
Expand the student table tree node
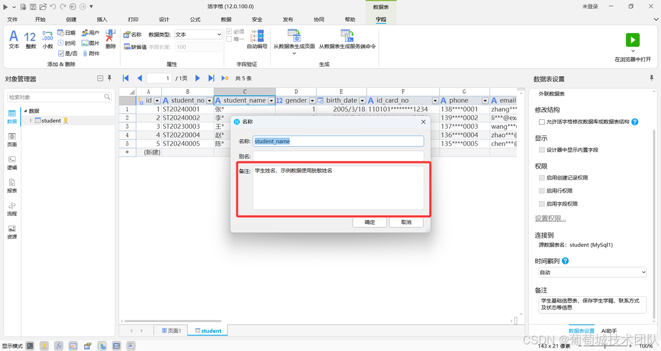[31, 121]
